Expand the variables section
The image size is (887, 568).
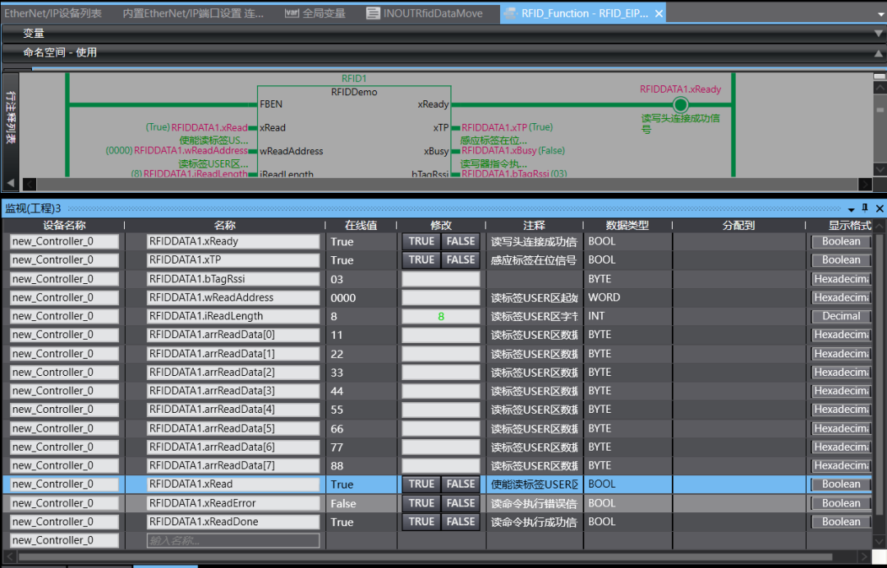coord(879,34)
